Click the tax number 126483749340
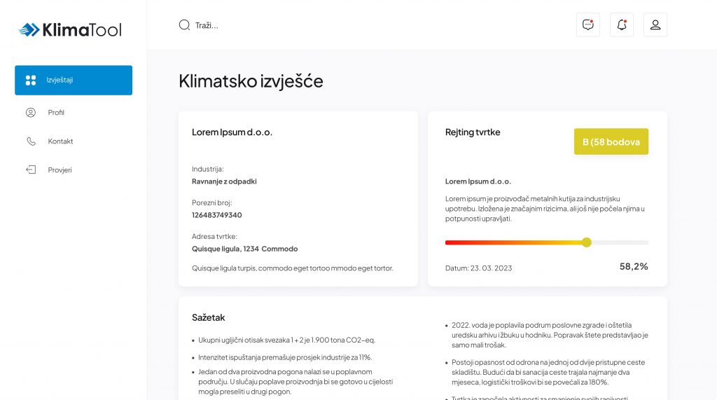Image resolution: width=717 pixels, height=400 pixels. click(216, 215)
